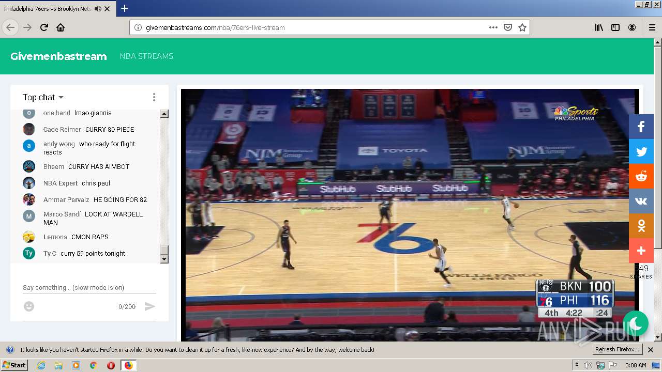
Task: Launch Internet Explorer from taskbar
Action: [41, 365]
